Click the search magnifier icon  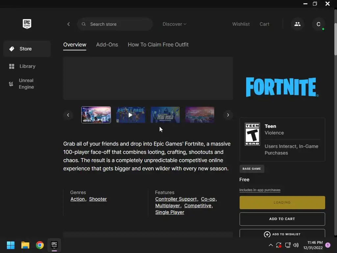tap(84, 24)
